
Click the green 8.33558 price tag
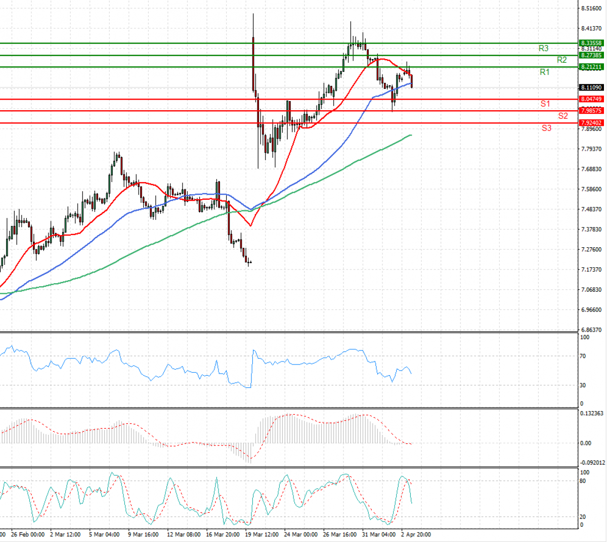[x=591, y=43]
